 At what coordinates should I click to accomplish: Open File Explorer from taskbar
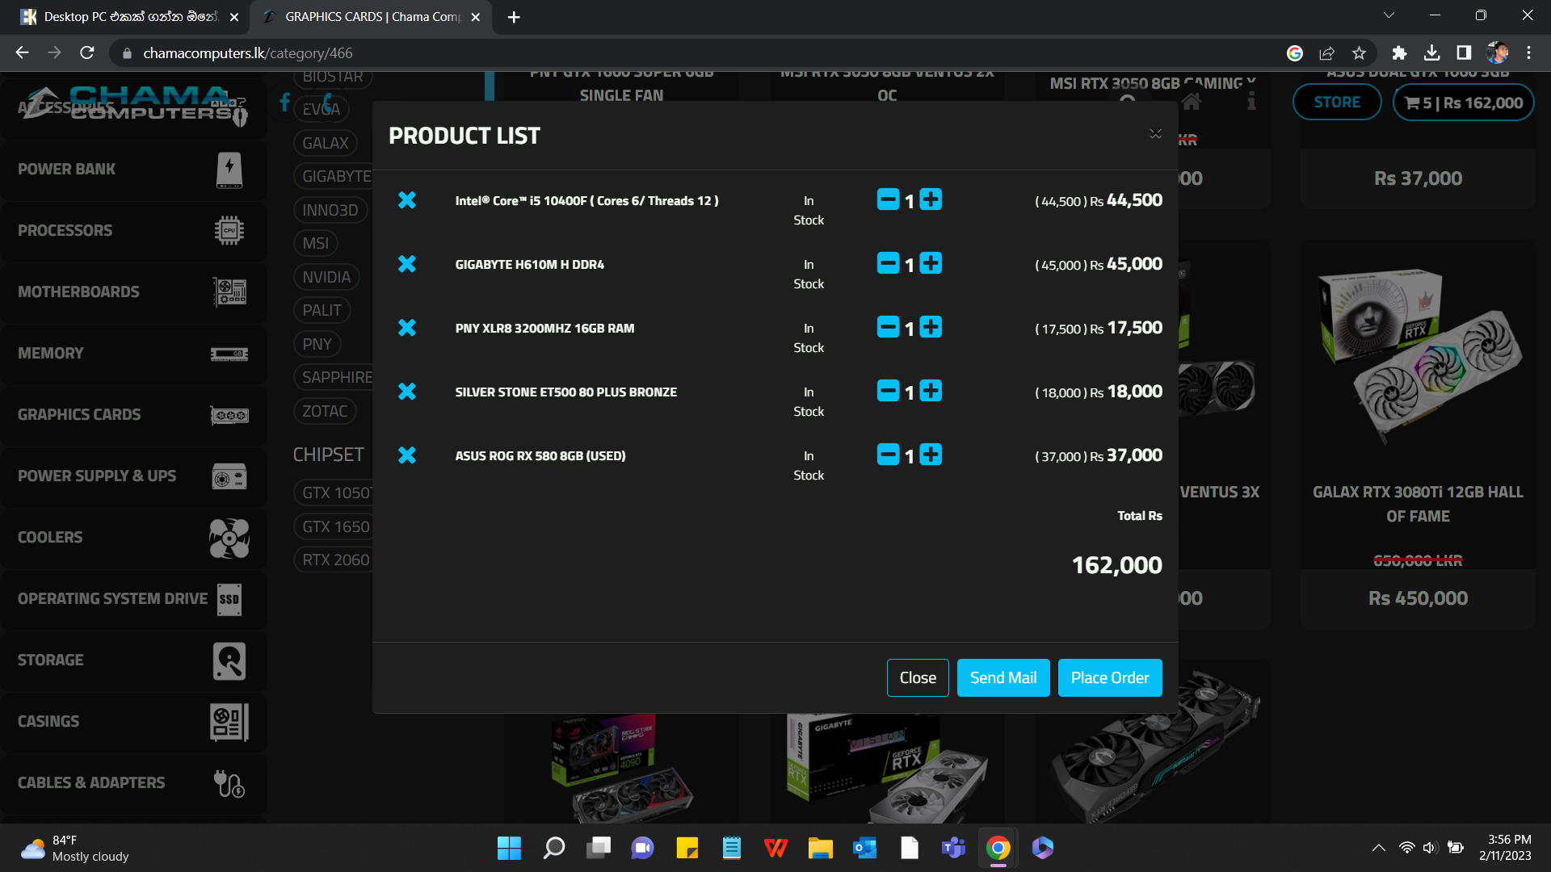820,848
